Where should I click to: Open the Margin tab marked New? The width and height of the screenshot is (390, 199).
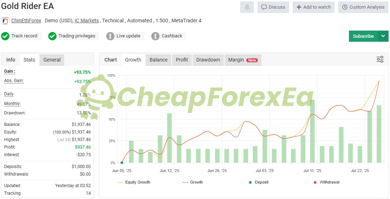[x=243, y=60]
